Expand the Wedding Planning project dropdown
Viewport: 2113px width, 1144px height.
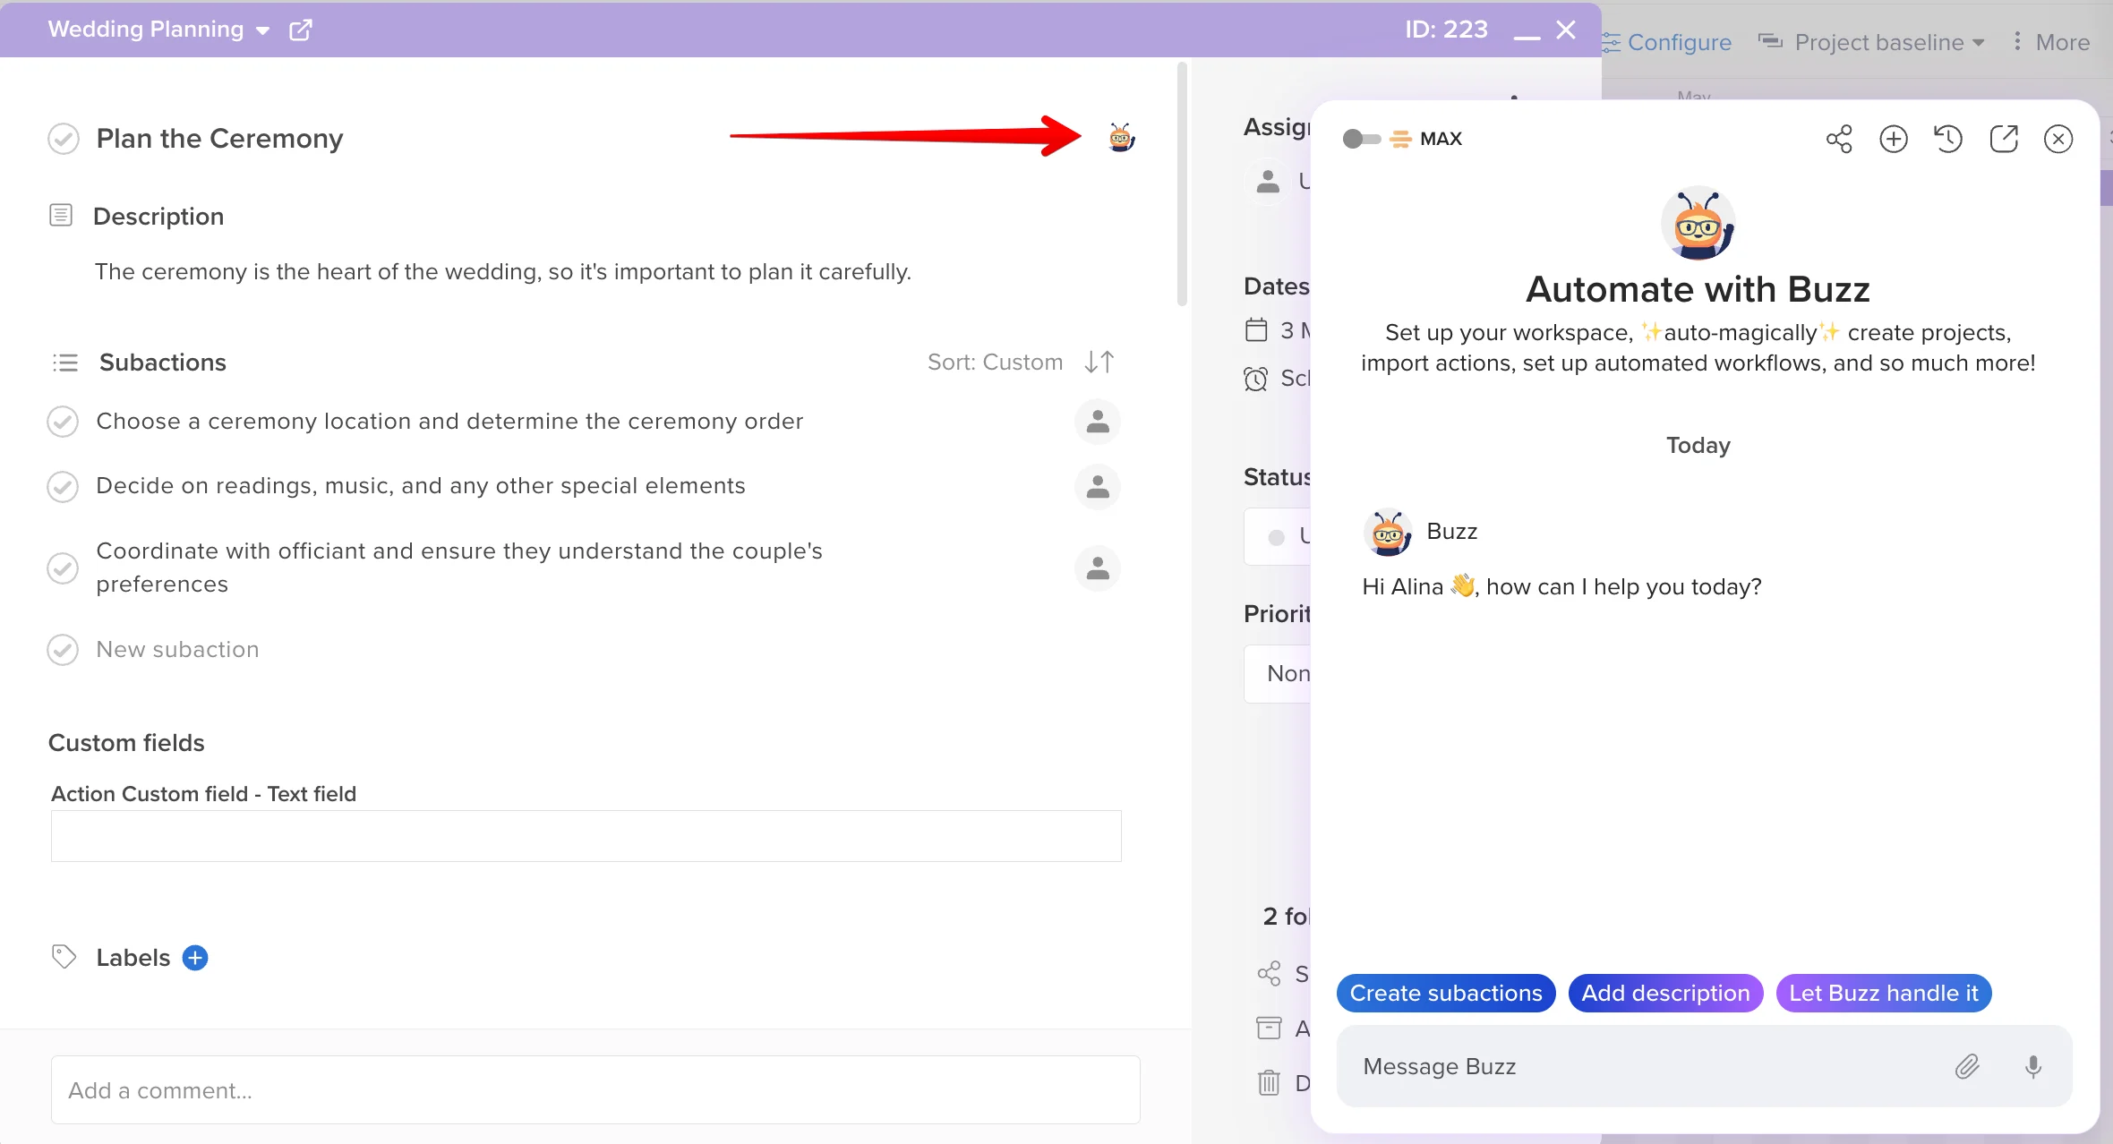(x=262, y=30)
